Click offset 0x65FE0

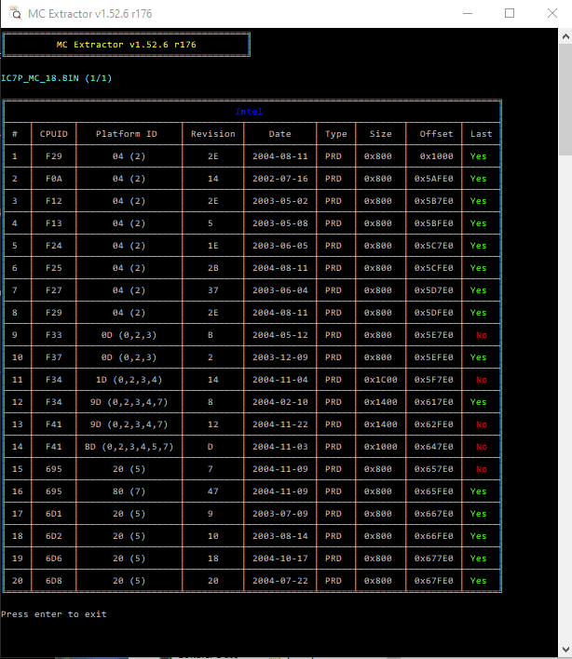coord(433,491)
